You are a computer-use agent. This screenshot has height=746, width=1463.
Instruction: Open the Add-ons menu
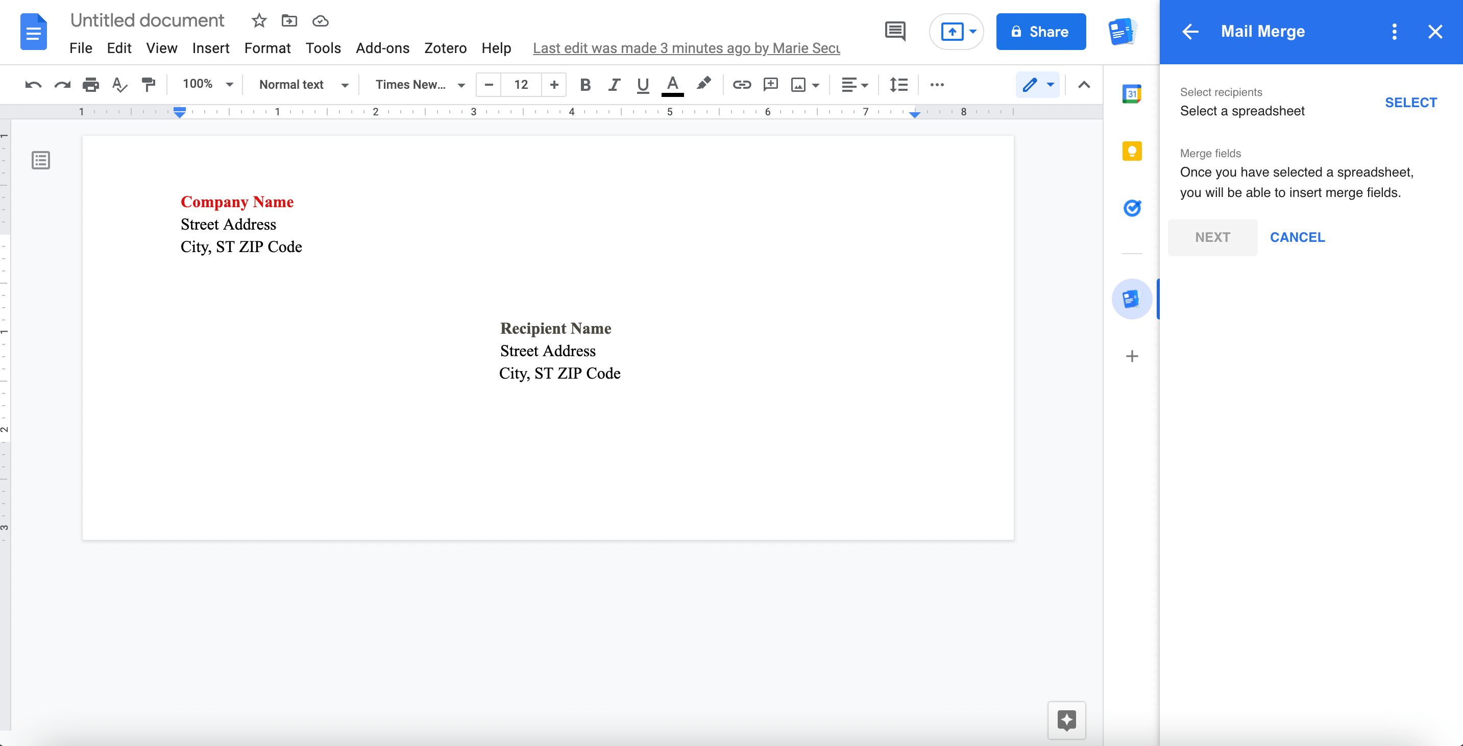click(383, 46)
